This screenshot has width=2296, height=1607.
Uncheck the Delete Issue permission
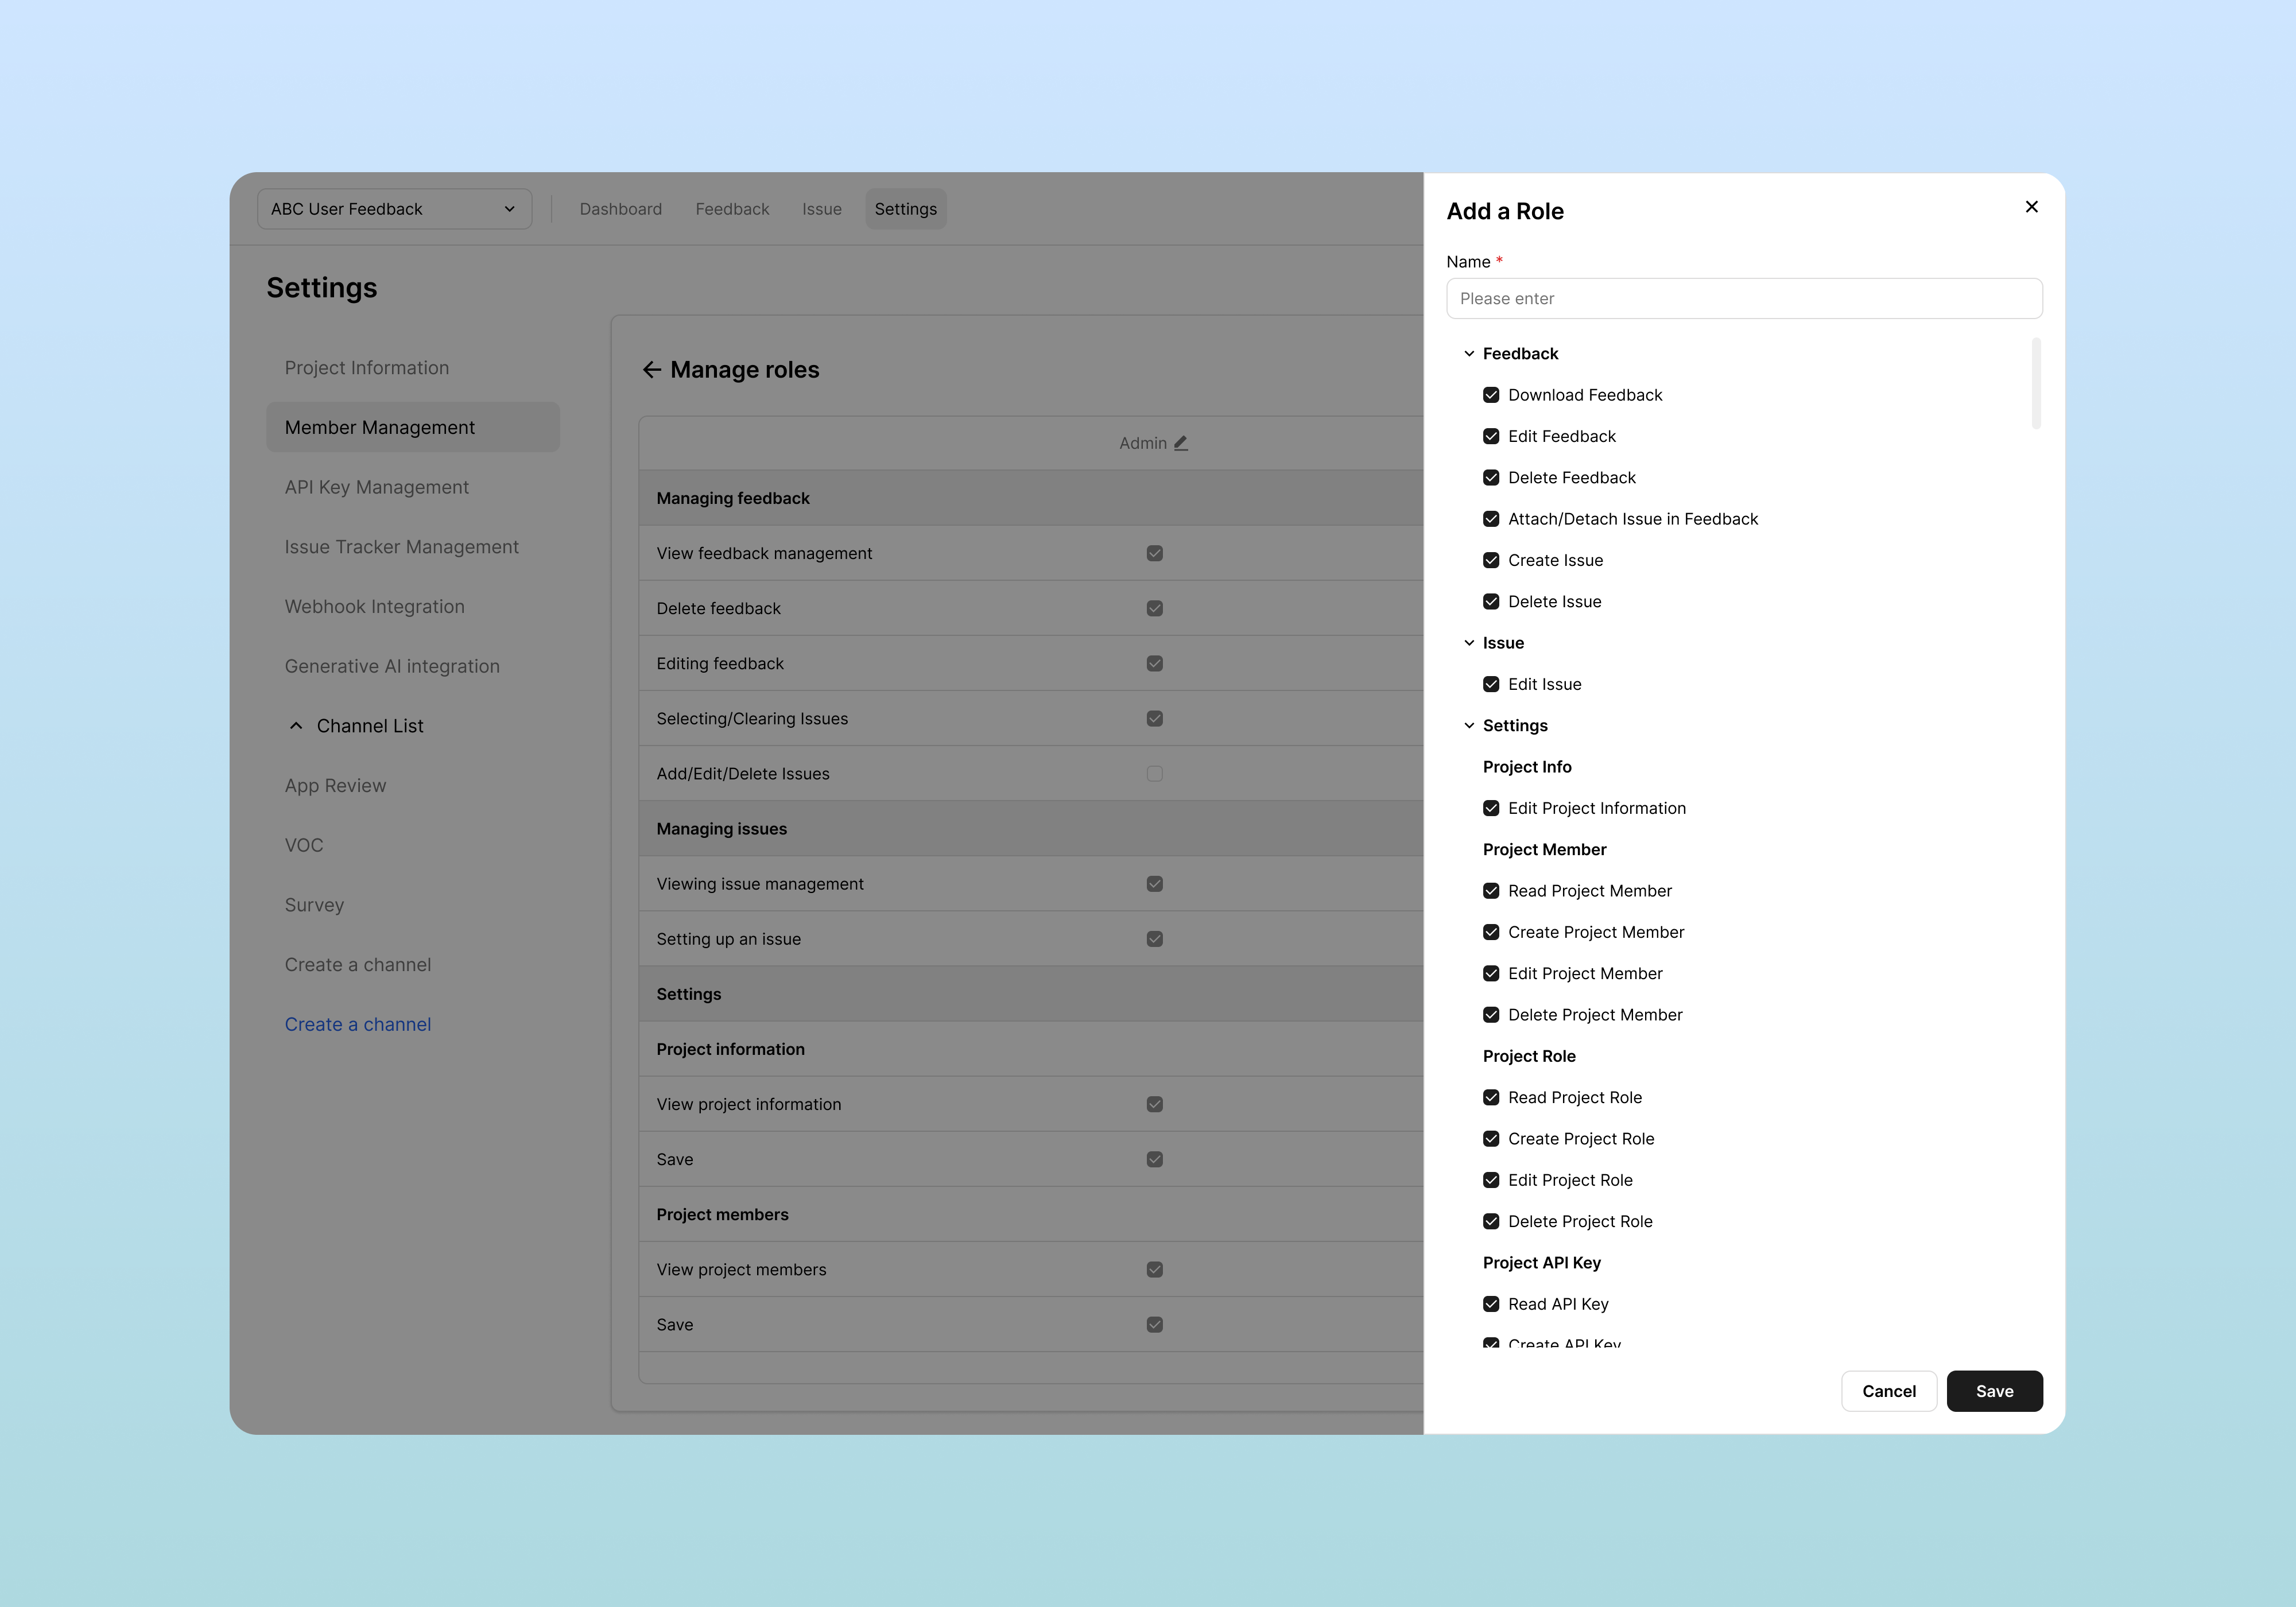click(1491, 602)
